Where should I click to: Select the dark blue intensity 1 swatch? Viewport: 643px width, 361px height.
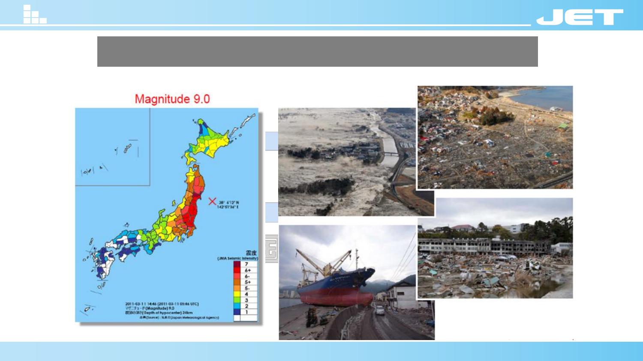pos(237,312)
